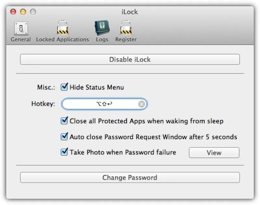Close the iLock window
Screen dimensions: 260x205
(x=13, y=12)
